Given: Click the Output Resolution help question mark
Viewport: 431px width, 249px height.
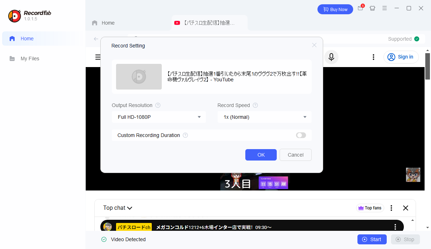Looking at the screenshot, I should tap(157, 105).
